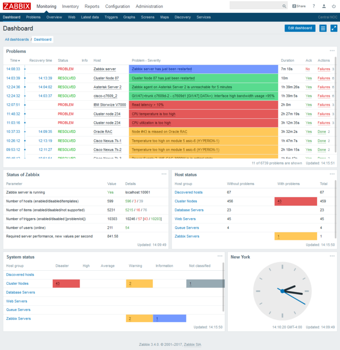Open Cisco Nexus 7k-1 host link

107,141
